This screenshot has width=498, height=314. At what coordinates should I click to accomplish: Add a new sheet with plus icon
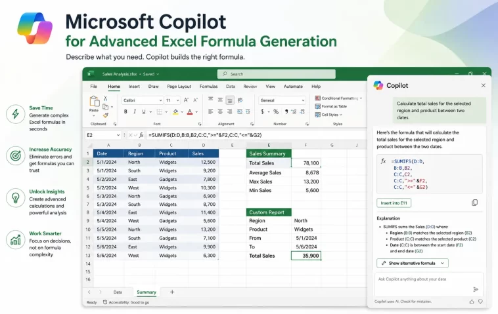click(x=172, y=292)
